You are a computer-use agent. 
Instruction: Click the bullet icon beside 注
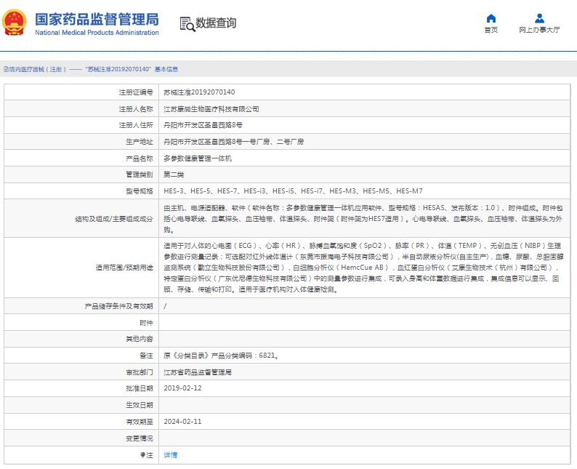pyautogui.click(x=142, y=455)
